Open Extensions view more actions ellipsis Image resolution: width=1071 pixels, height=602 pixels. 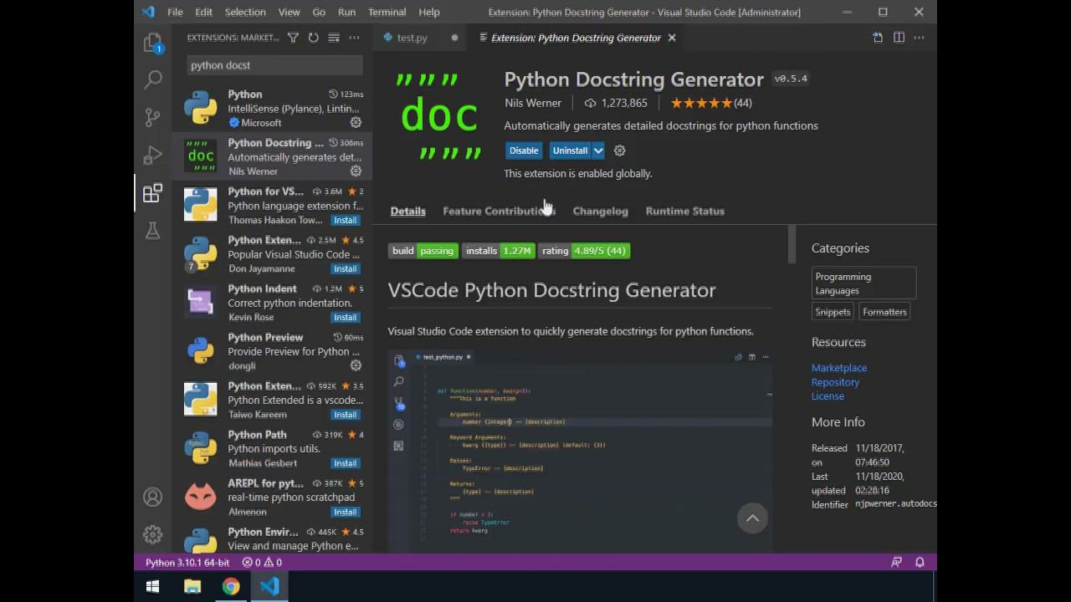pos(354,38)
